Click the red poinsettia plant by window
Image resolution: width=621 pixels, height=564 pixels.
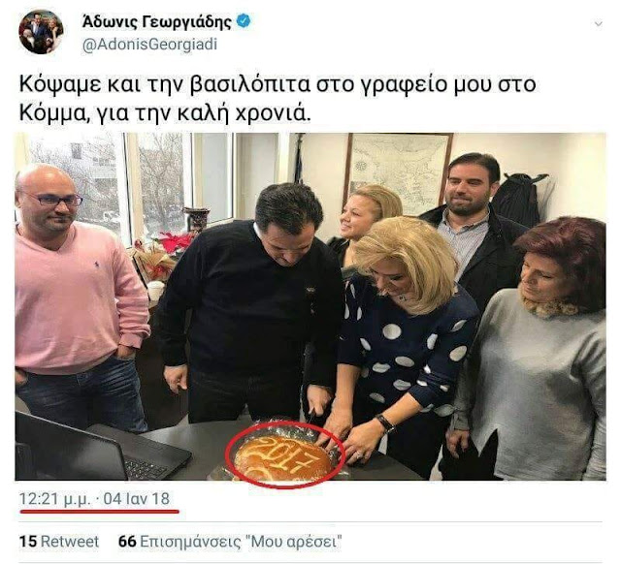pyautogui.click(x=173, y=243)
